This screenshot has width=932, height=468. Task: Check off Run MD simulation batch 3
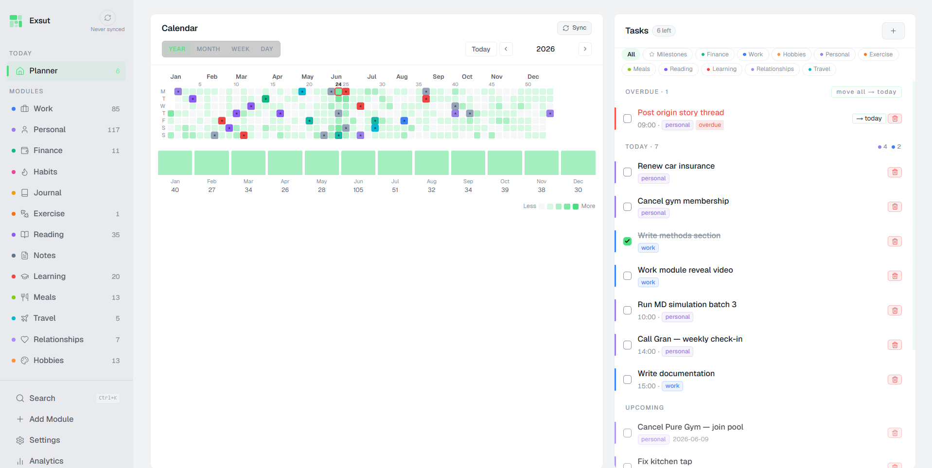coord(628,310)
